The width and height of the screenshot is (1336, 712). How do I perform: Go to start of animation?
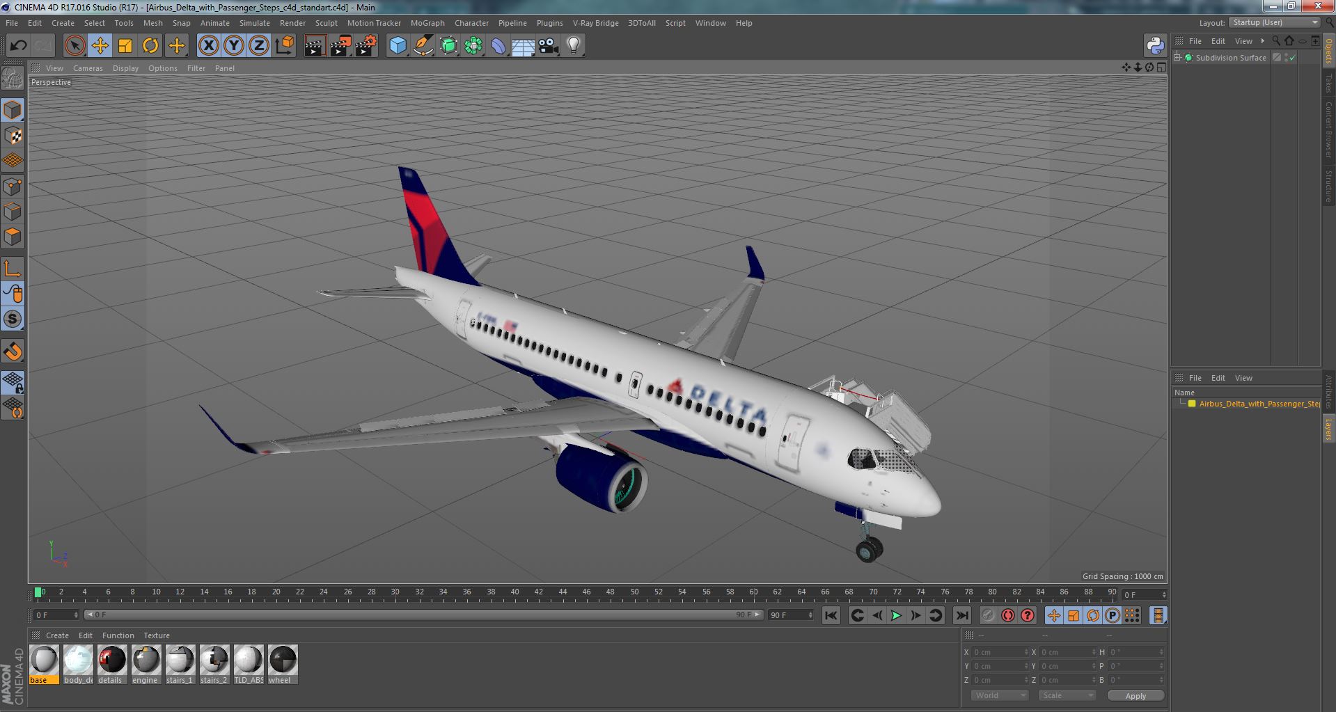(x=831, y=615)
